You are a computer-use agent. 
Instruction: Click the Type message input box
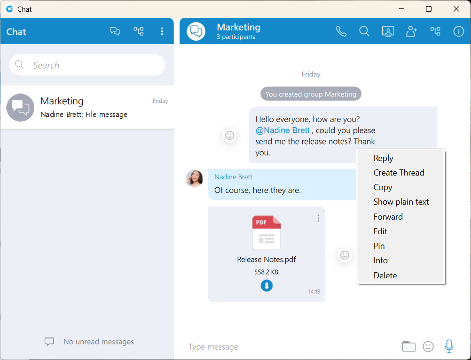(x=291, y=347)
